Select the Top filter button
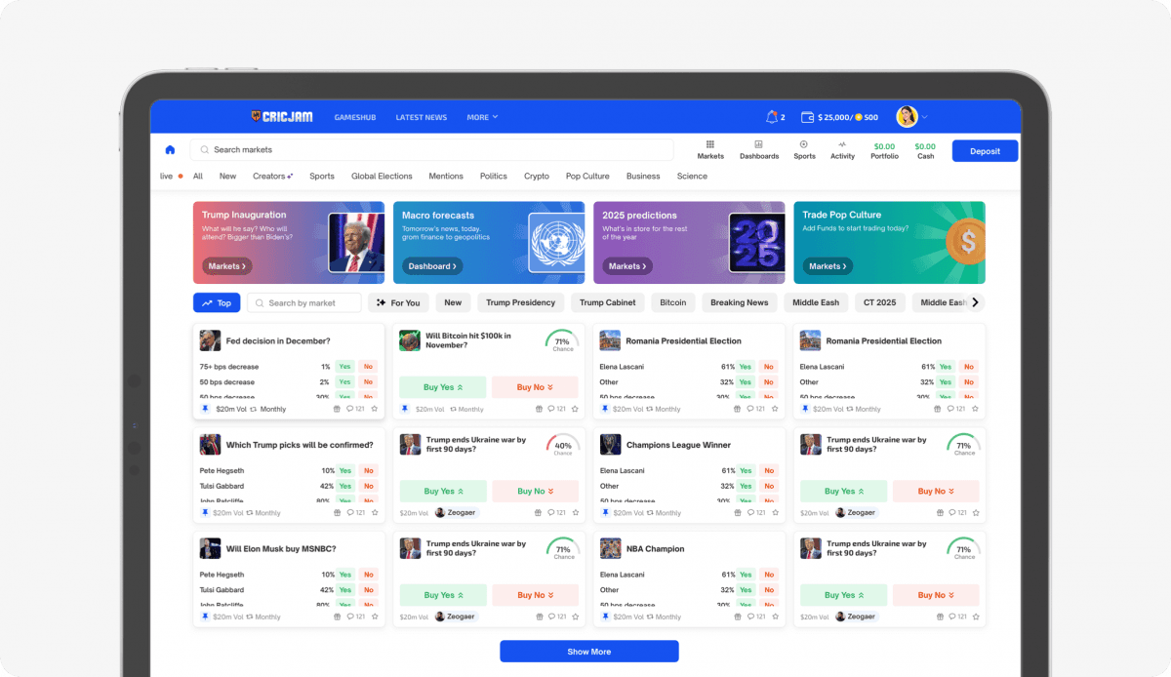Viewport: 1171px width, 677px height. coord(217,302)
